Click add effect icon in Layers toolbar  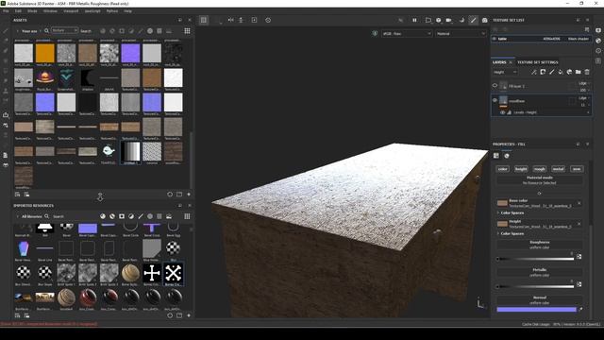(534, 72)
